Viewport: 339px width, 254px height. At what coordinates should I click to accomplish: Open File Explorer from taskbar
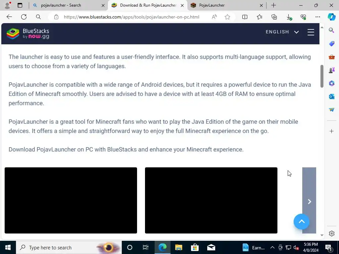pyautogui.click(x=178, y=247)
